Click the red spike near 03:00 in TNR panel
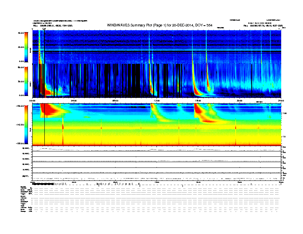This screenshot has width=303, height=234. (63, 127)
